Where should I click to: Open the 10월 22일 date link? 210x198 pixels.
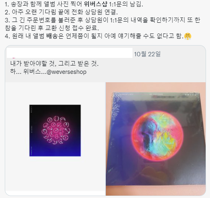(x=147, y=54)
